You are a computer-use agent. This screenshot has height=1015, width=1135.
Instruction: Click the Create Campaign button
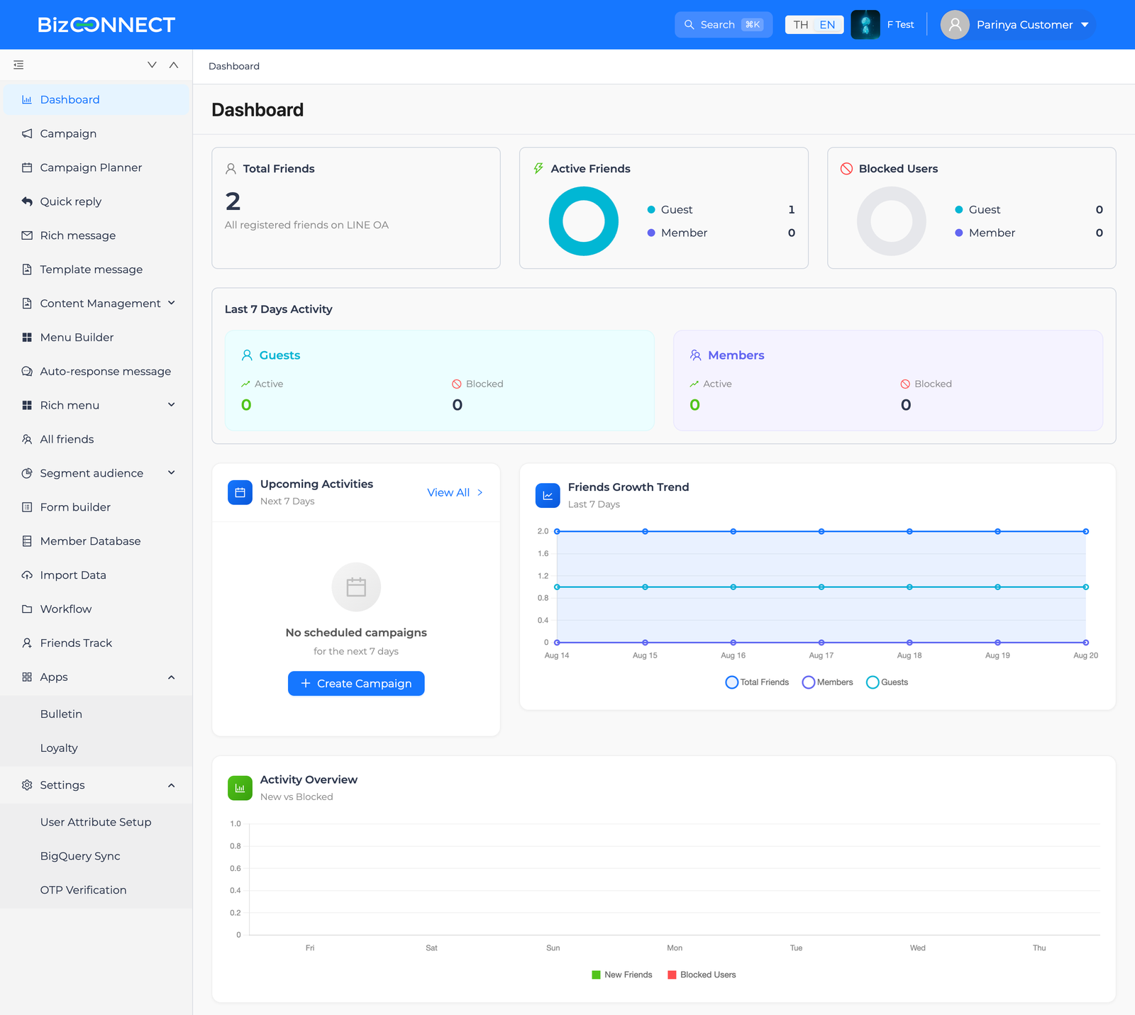[x=356, y=684]
